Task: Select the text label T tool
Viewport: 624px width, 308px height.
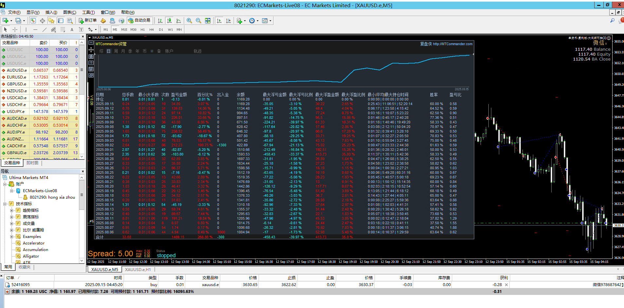Action: tap(81, 29)
